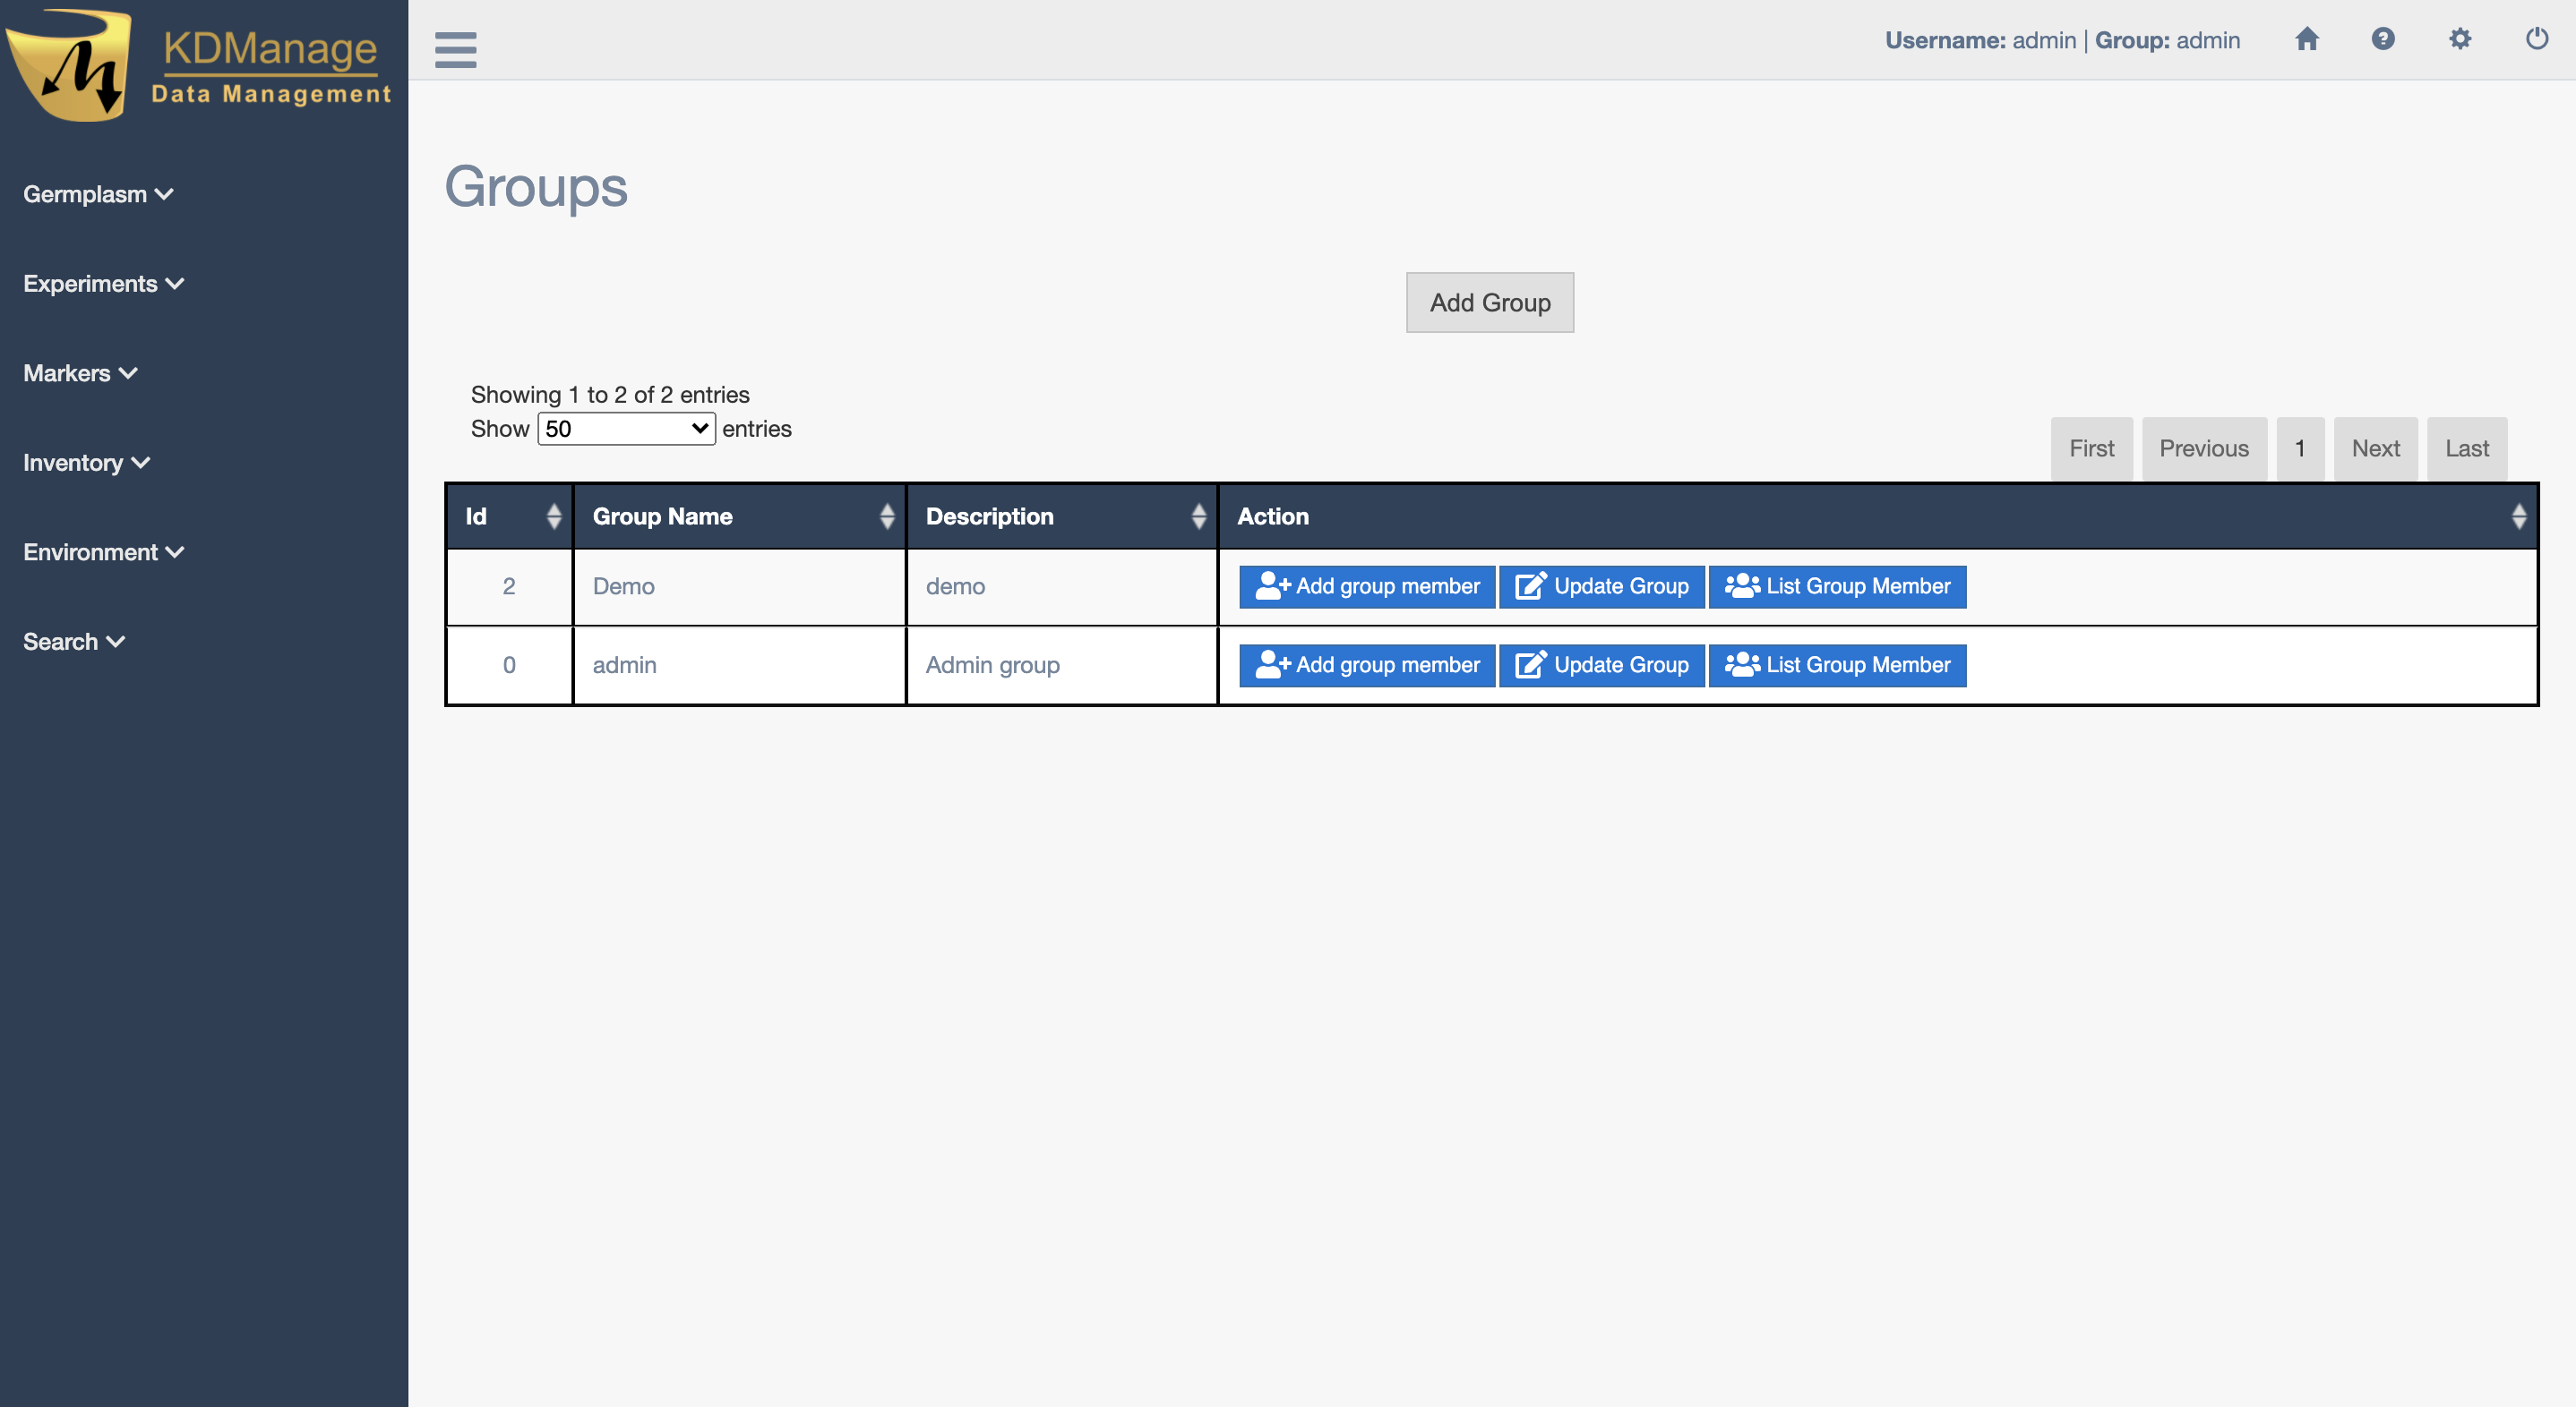Update Group for admin row
Image resolution: width=2576 pixels, height=1407 pixels.
(x=1601, y=666)
